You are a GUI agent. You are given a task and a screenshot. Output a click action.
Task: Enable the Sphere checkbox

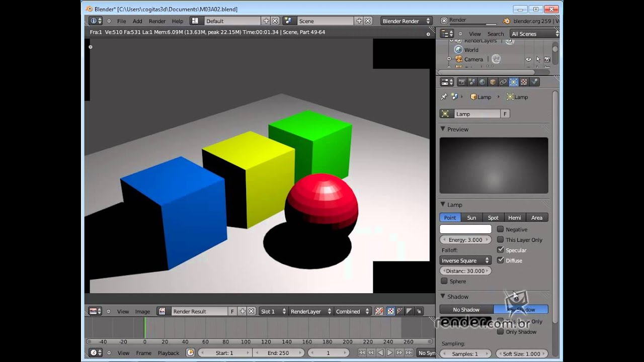[444, 281]
